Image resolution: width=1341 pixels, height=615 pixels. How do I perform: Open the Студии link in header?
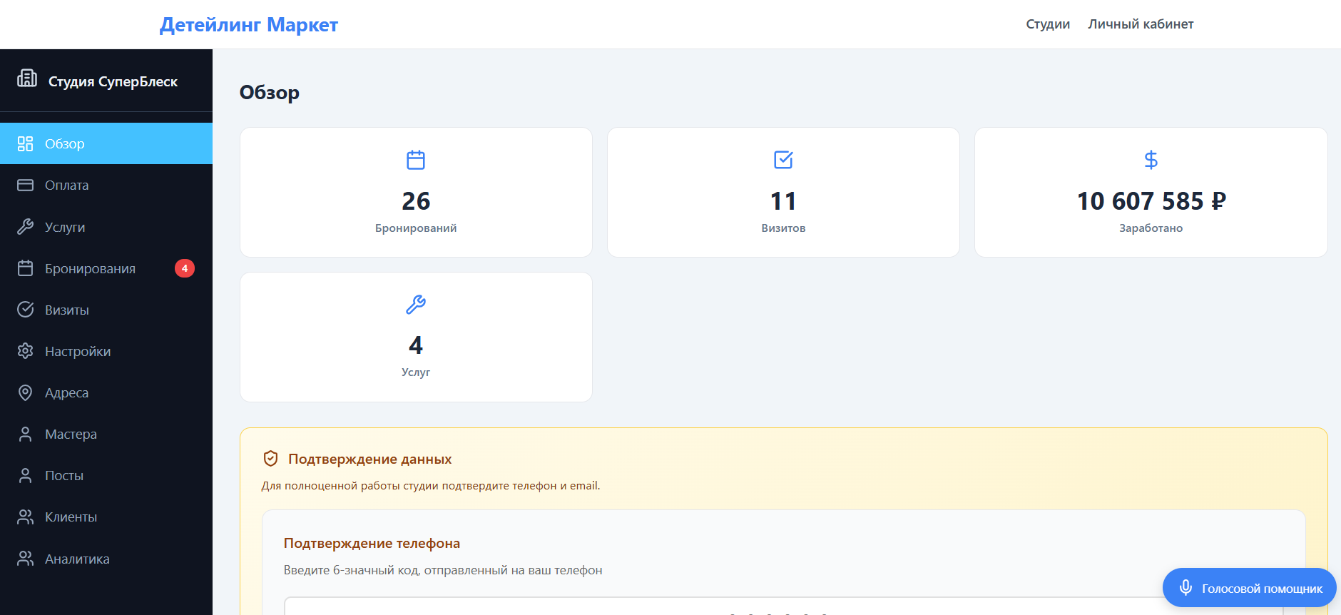(x=1048, y=24)
